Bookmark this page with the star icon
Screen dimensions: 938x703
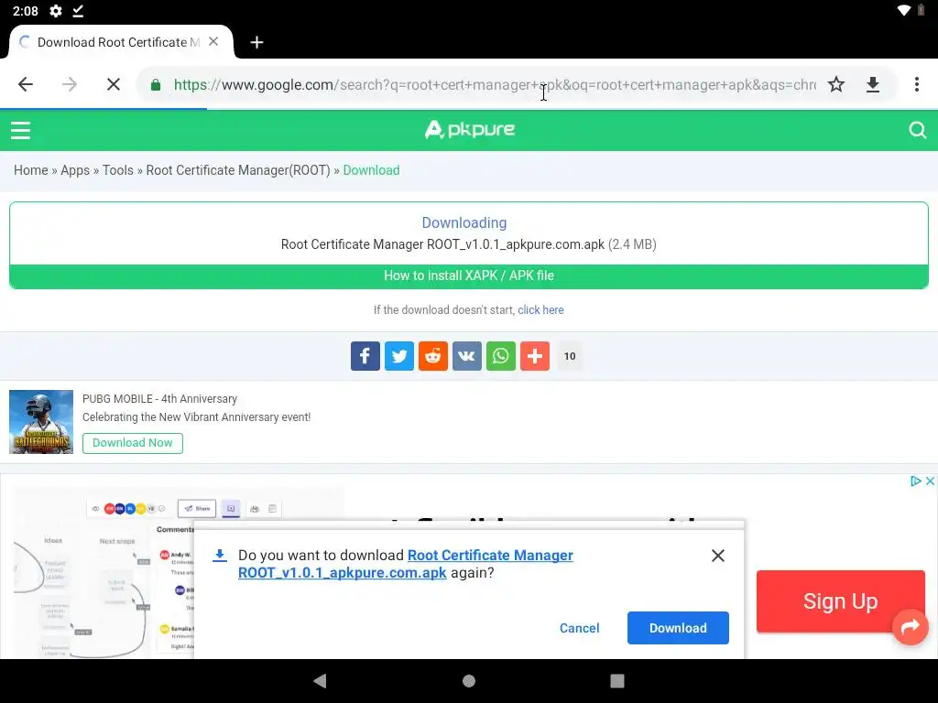835,84
